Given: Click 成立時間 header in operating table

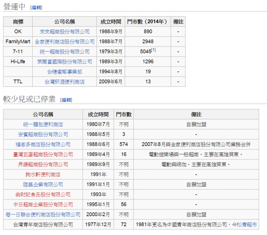Looking at the screenshot, I should coord(111,22).
